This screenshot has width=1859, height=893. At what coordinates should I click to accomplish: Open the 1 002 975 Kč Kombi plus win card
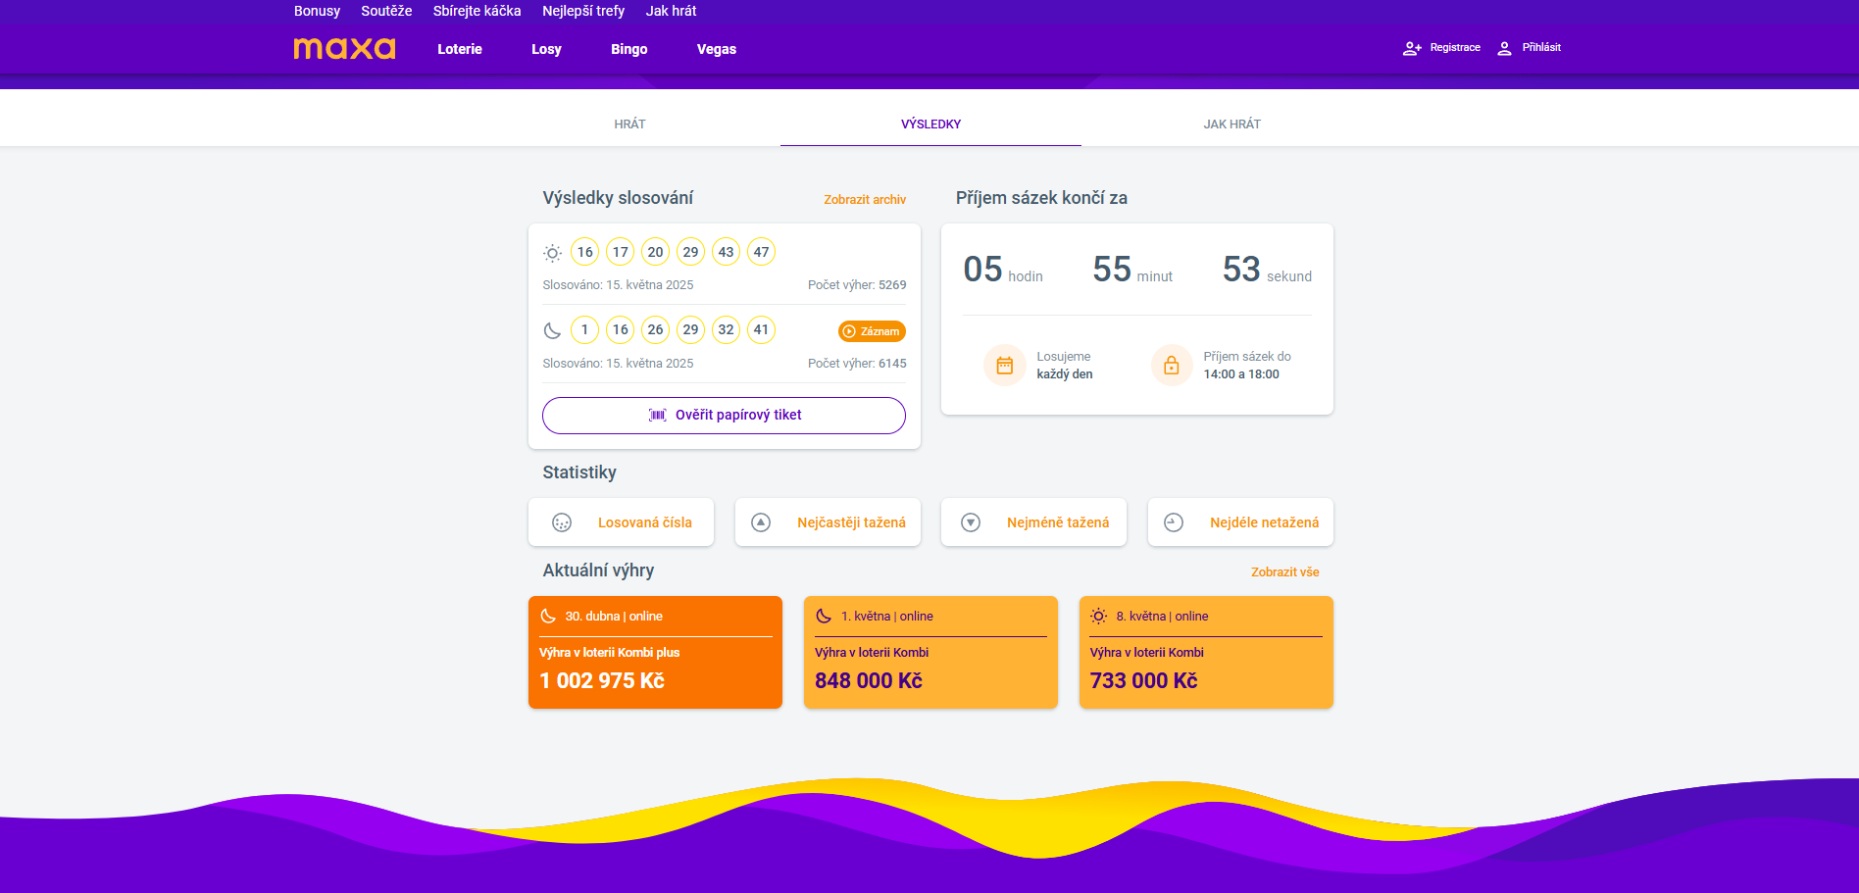(x=655, y=652)
